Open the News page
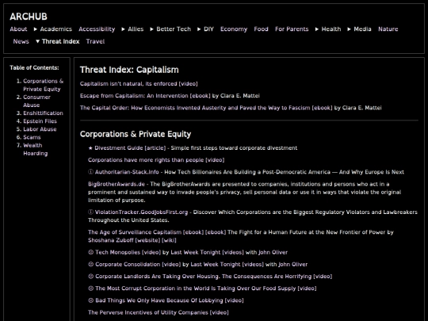Image resolution: width=428 pixels, height=321 pixels. [x=21, y=41]
